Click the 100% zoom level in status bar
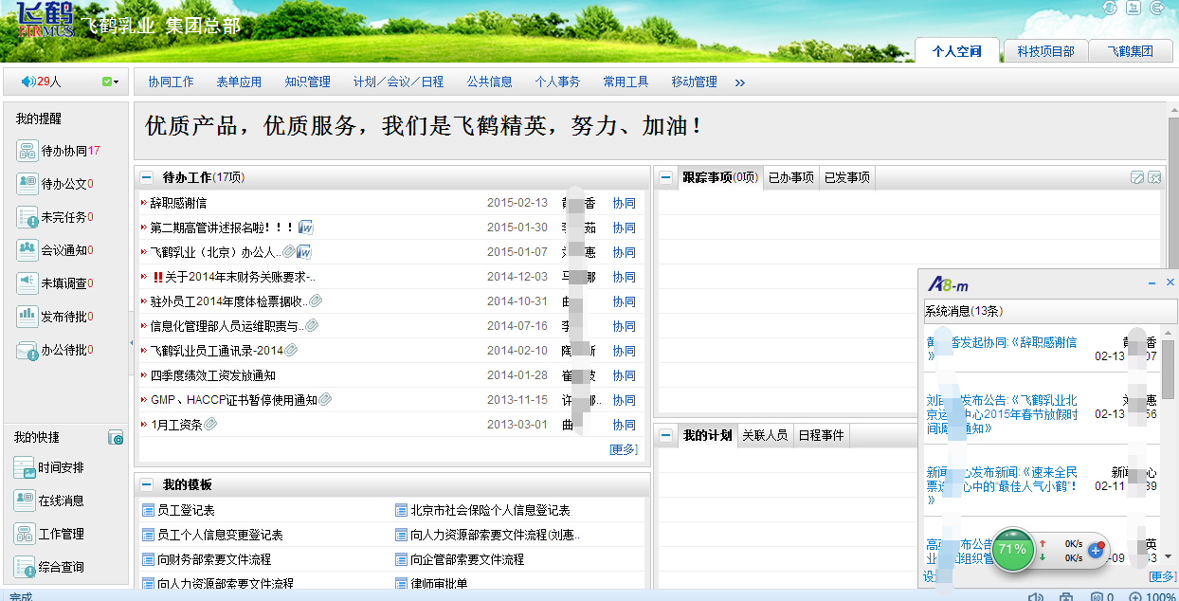The width and height of the screenshot is (1179, 601). (x=1162, y=596)
